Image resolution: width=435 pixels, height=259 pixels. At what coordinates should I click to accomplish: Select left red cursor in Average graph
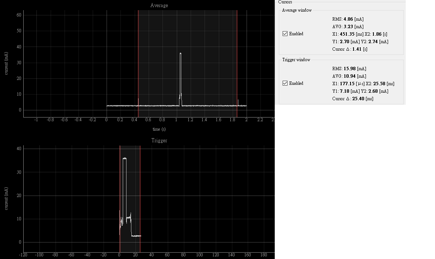click(x=138, y=63)
